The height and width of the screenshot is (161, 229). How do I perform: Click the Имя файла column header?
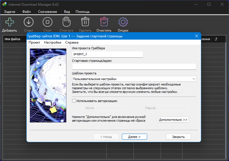[x=12, y=39]
